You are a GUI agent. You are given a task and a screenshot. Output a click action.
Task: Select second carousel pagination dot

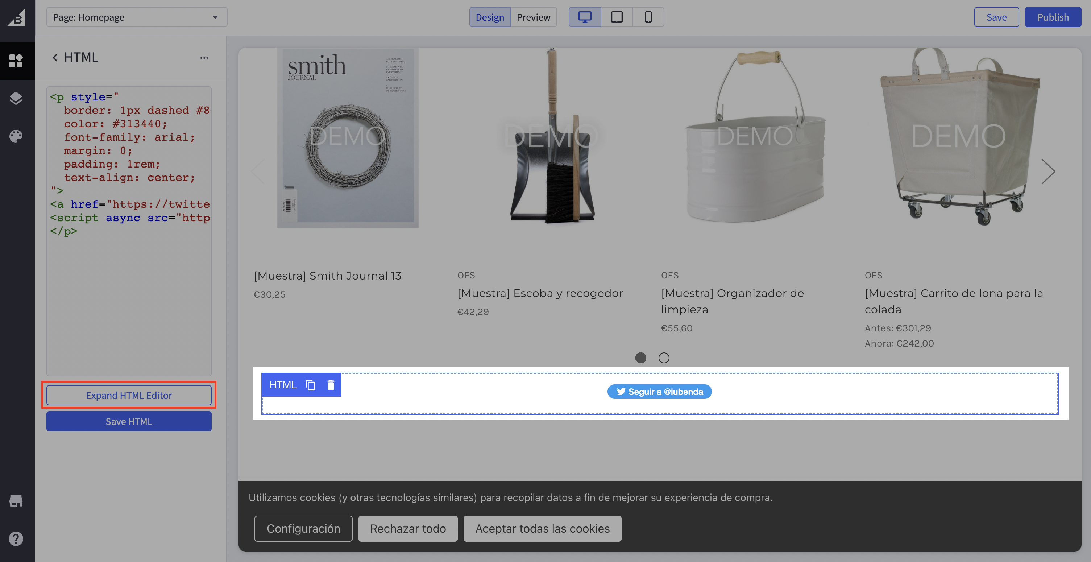pyautogui.click(x=664, y=358)
